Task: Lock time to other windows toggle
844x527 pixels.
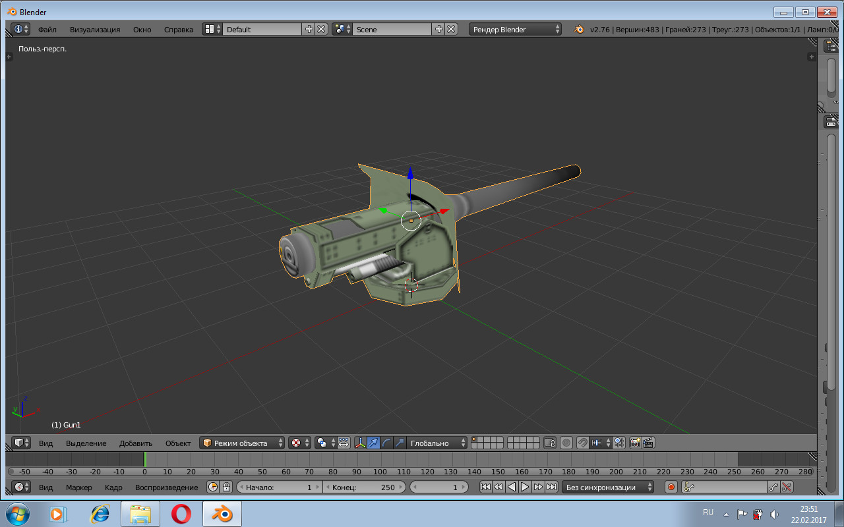Action: (x=226, y=487)
